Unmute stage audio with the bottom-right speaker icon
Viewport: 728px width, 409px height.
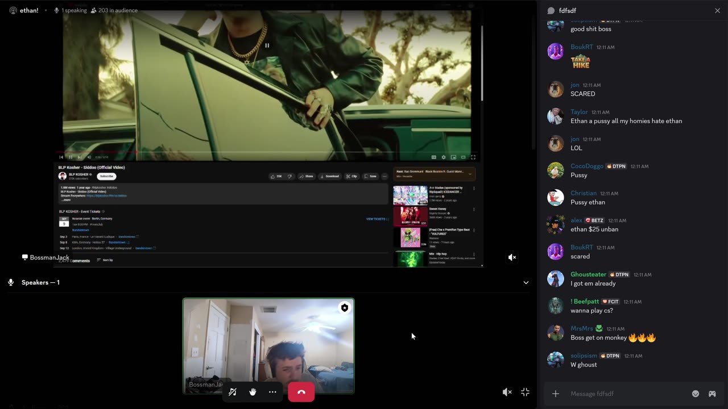click(x=507, y=392)
